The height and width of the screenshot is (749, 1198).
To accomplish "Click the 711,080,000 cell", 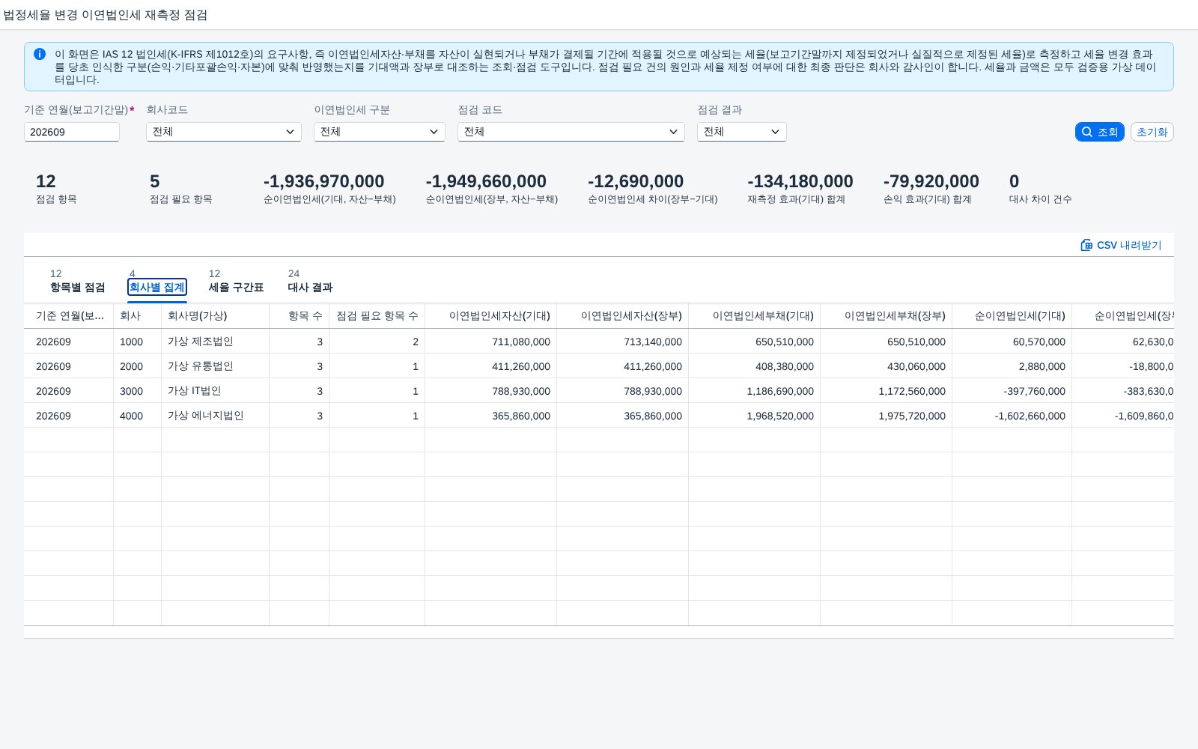I will [491, 342].
